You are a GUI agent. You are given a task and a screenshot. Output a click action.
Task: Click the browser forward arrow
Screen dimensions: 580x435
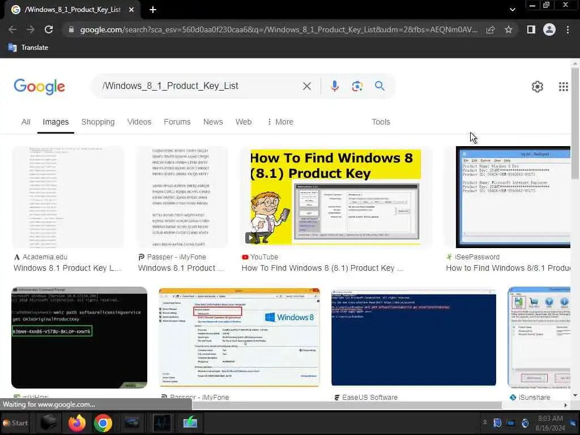[31, 29]
